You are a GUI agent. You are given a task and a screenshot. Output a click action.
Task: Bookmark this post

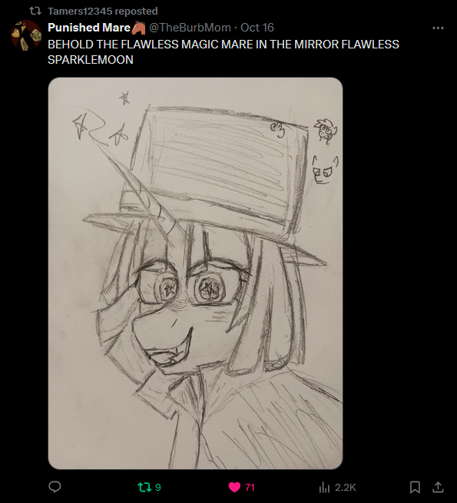[415, 487]
